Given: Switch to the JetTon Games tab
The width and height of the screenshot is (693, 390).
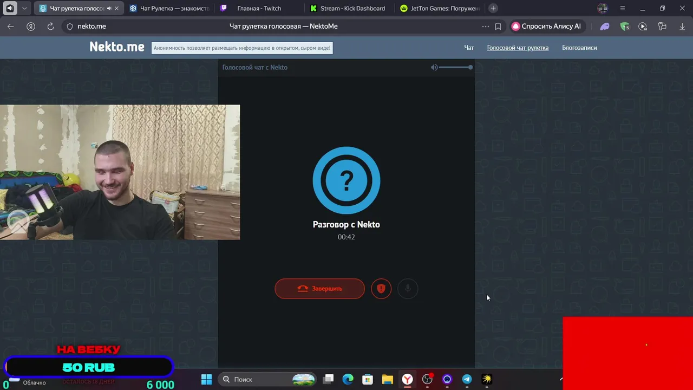Looking at the screenshot, I should tap(441, 8).
